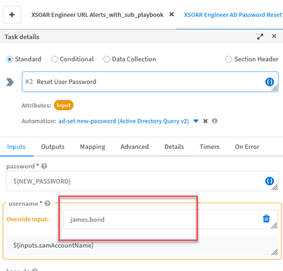Select the Data Collection radio option
Screen dimensions: 283x271
click(x=107, y=59)
